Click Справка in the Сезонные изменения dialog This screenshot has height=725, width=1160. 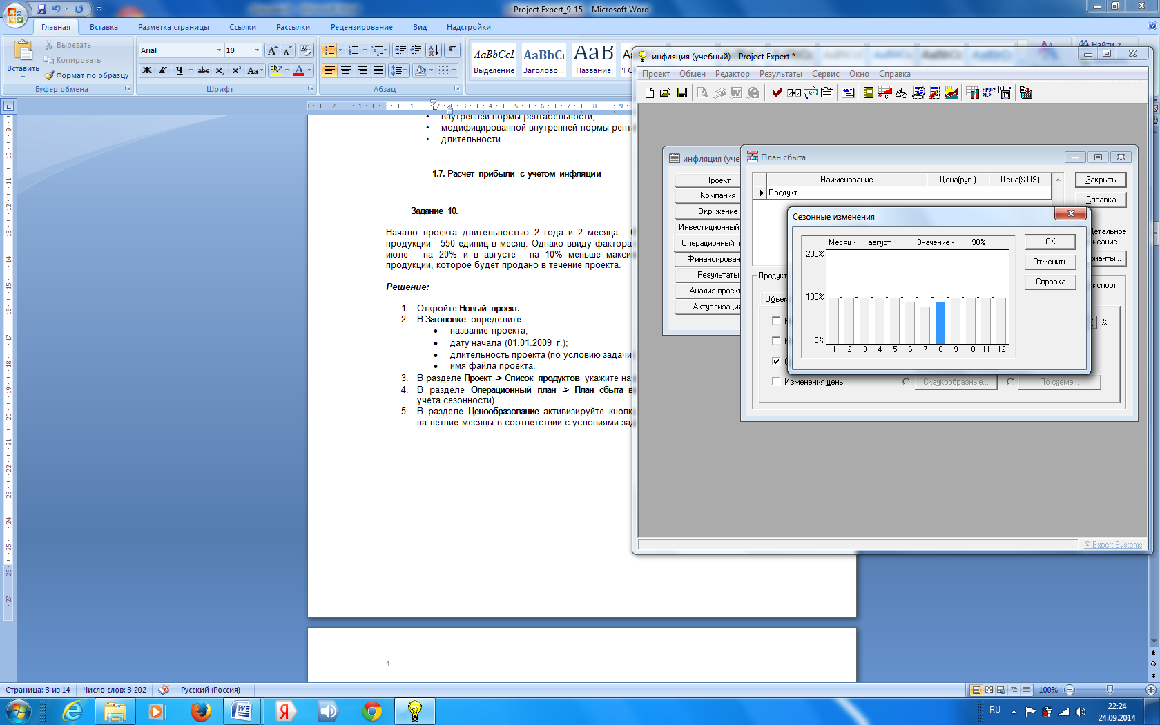(1050, 282)
